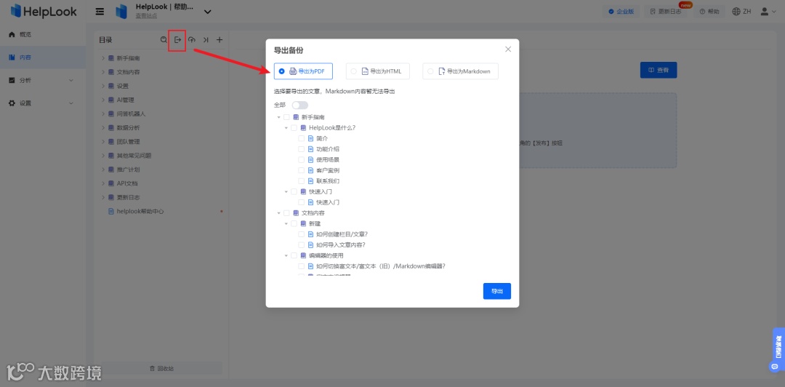
Task: Open 内容 in the left navigation
Action: click(43, 57)
